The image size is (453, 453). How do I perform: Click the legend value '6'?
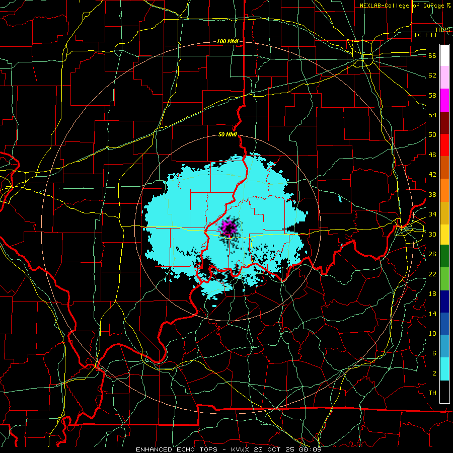point(434,353)
